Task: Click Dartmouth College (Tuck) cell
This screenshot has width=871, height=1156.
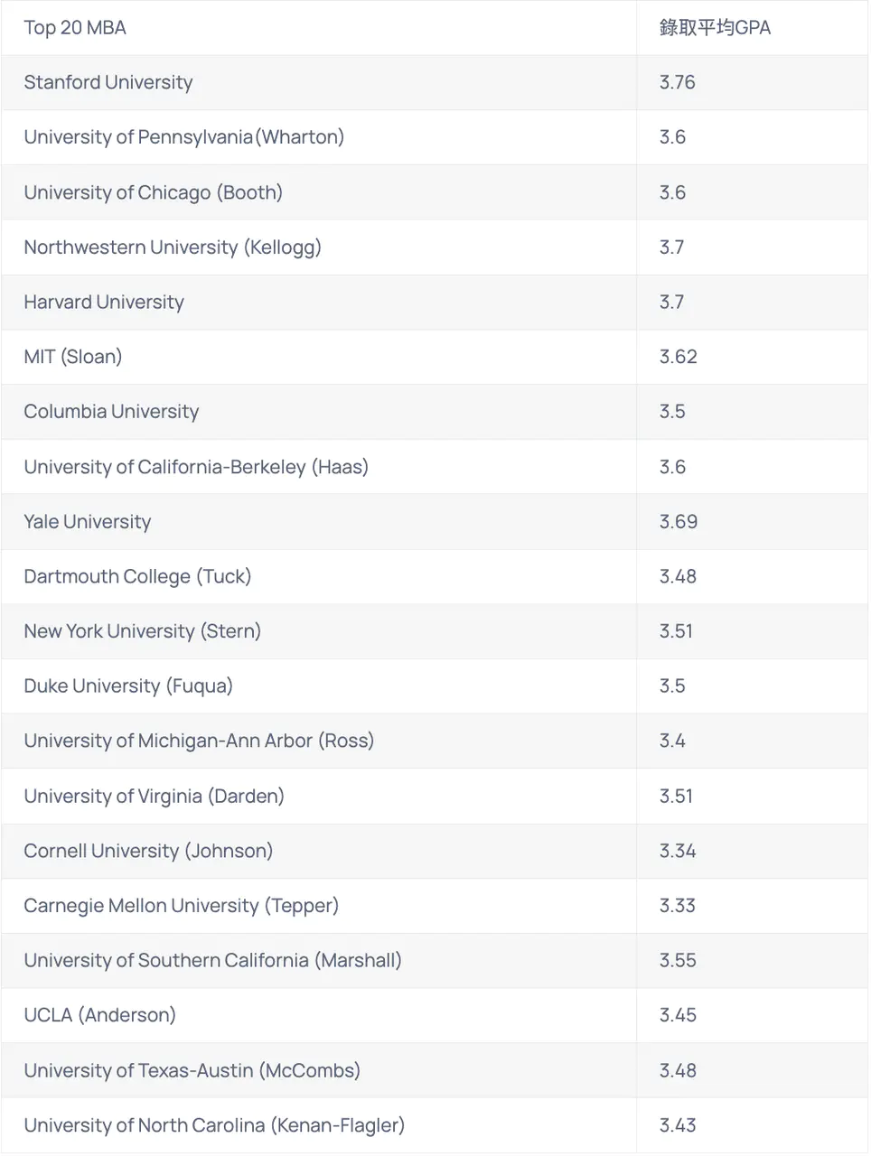Action: pos(137,576)
